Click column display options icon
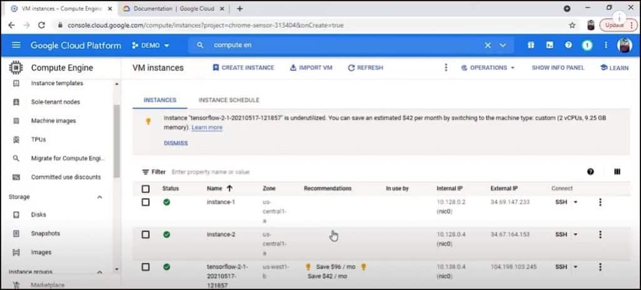The height and width of the screenshot is (290, 641). (x=617, y=172)
